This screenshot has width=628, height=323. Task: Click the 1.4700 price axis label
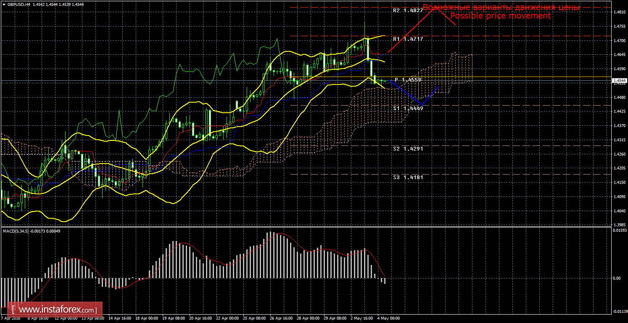[x=620, y=41]
